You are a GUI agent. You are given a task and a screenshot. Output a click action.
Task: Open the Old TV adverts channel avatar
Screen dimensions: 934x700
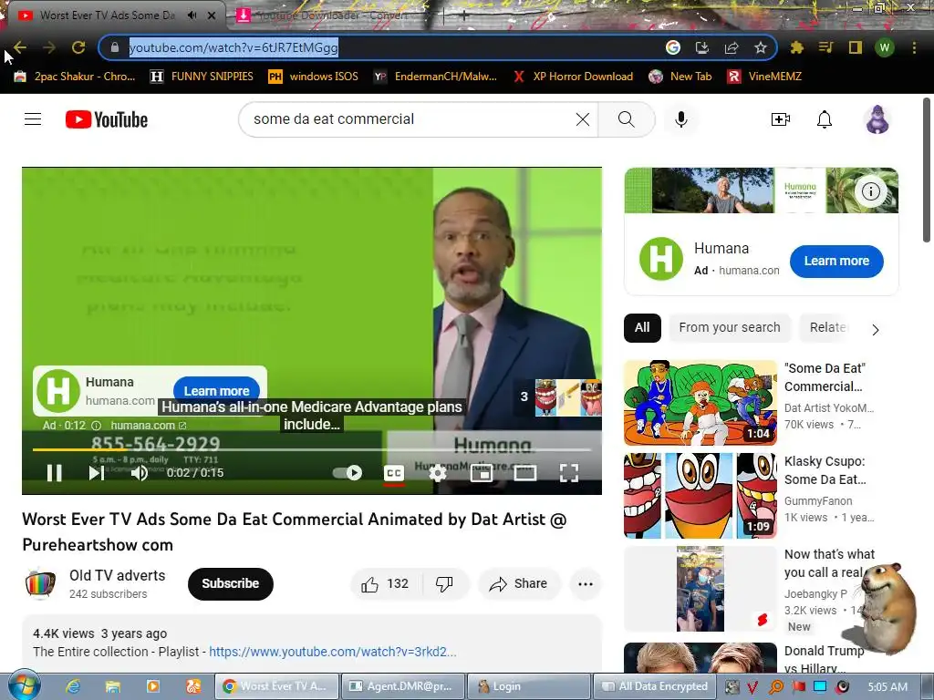[40, 583]
